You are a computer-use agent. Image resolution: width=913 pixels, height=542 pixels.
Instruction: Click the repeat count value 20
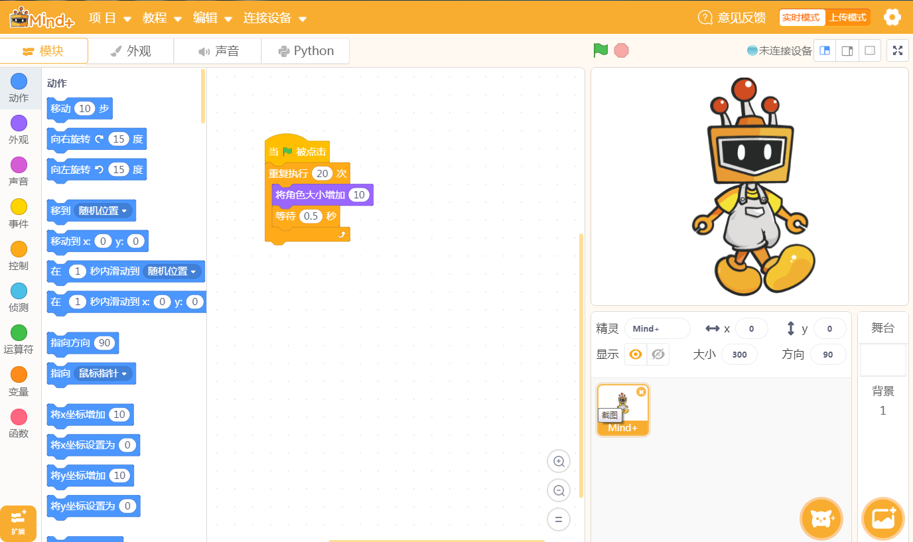(322, 174)
